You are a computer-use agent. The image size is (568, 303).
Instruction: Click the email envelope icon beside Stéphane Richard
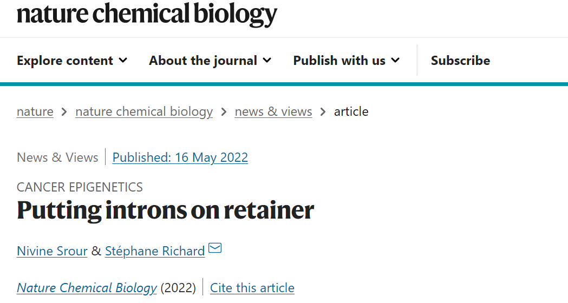215,249
